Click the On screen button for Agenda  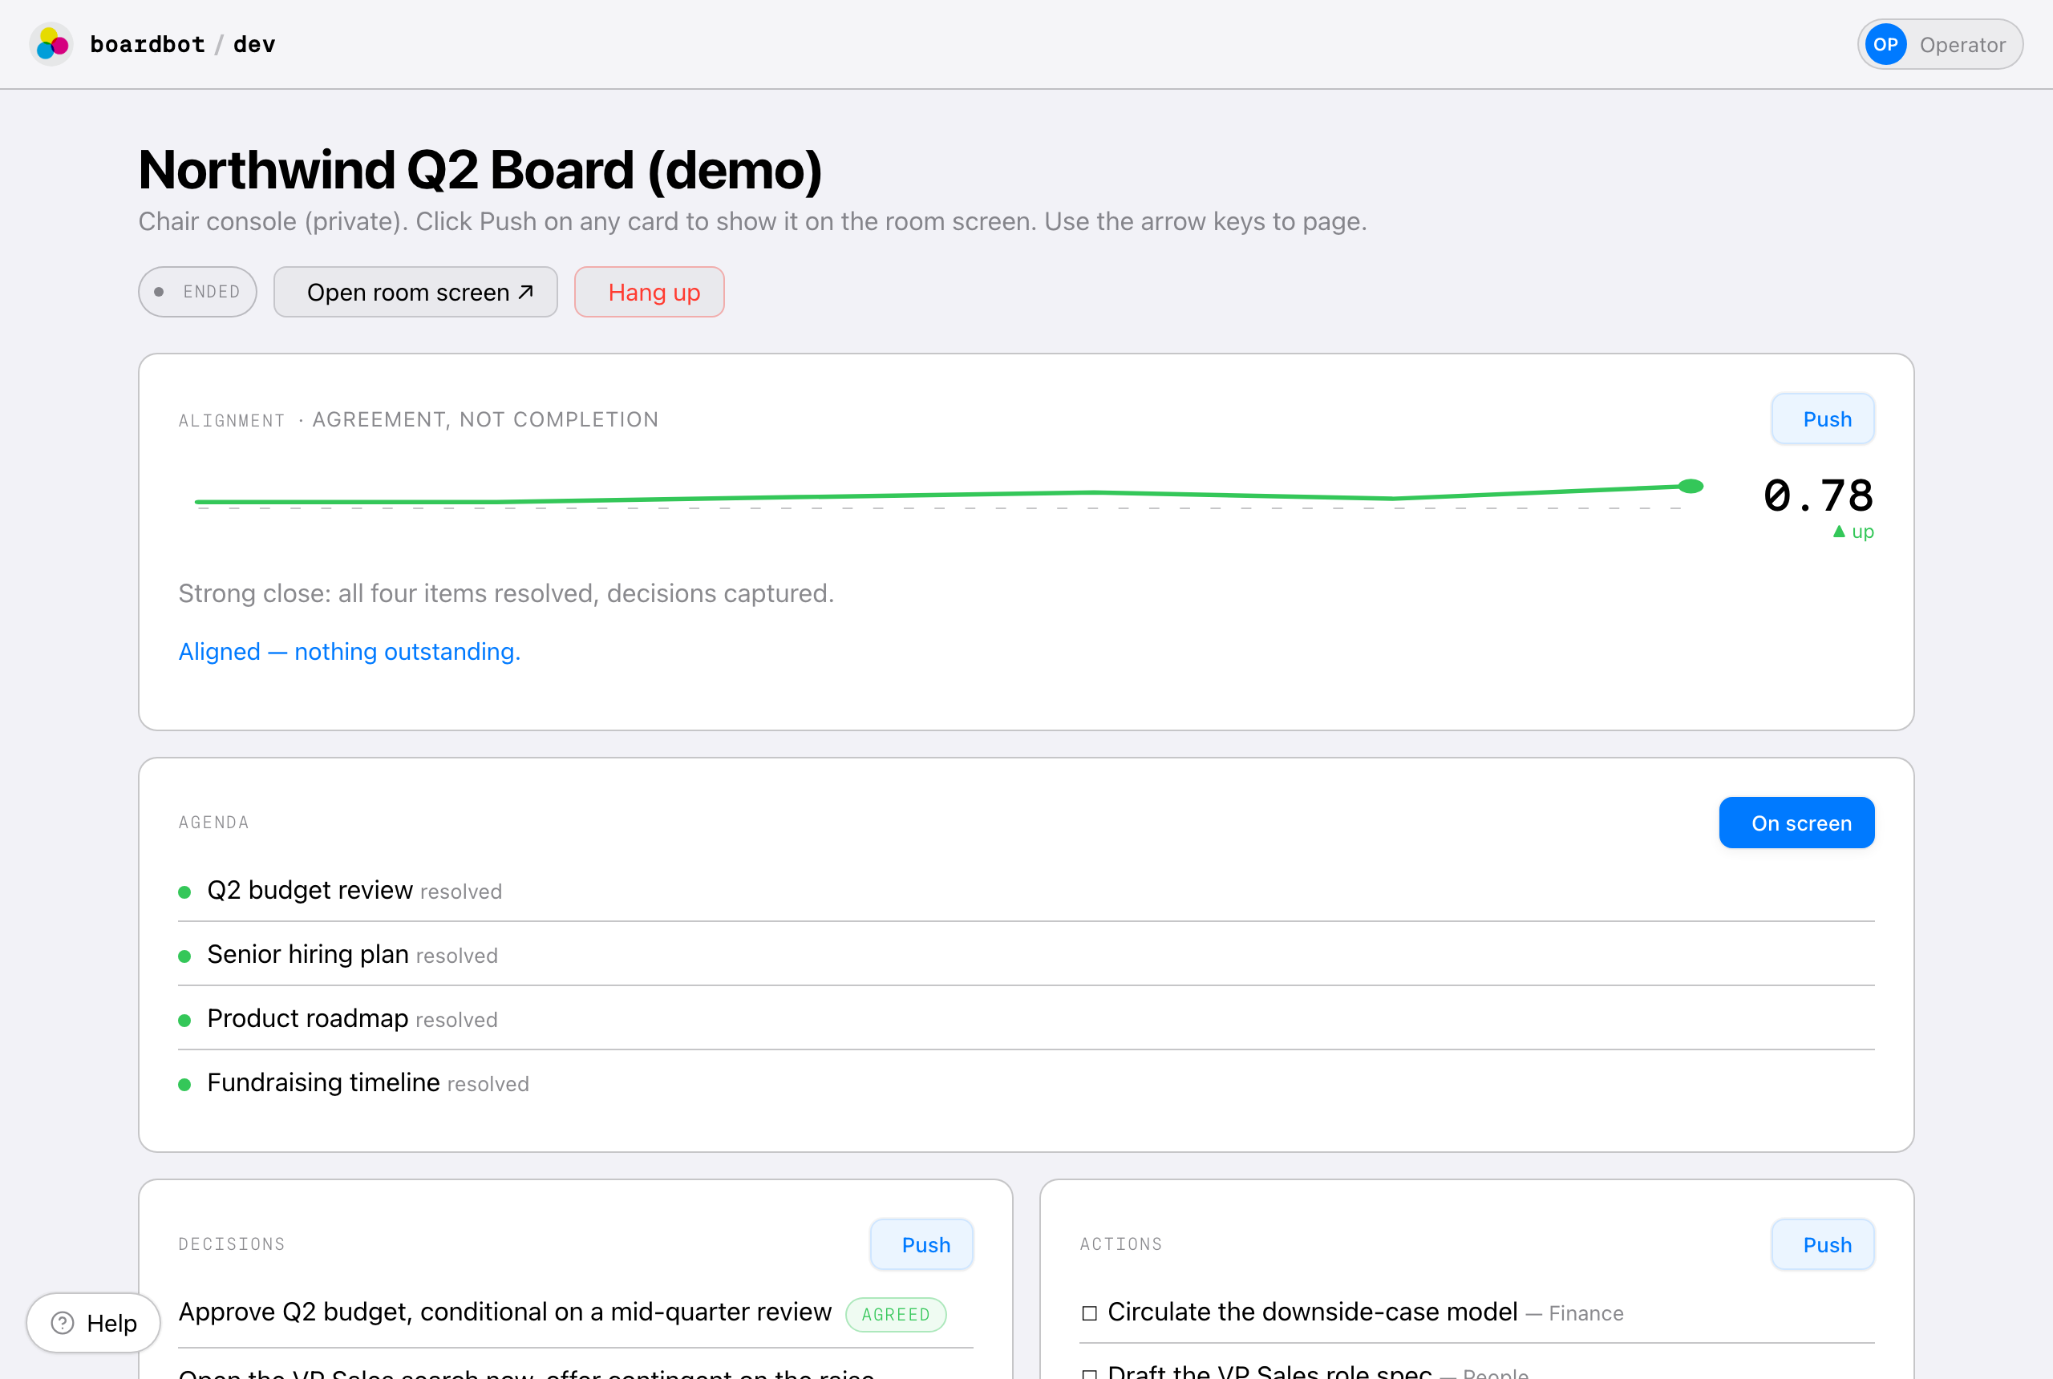(1797, 823)
